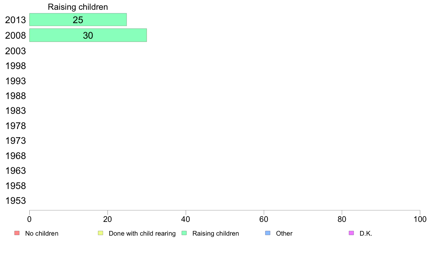This screenshot has width=430, height=266.
Task: Select the 2008 bar showing 30
Action: pyautogui.click(x=88, y=35)
